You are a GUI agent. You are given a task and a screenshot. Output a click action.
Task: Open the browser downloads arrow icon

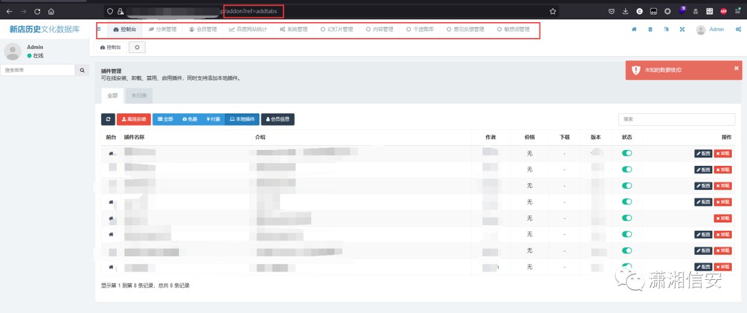(x=625, y=11)
